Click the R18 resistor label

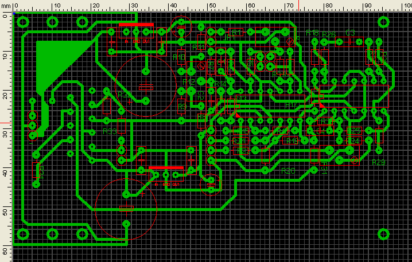312,33
